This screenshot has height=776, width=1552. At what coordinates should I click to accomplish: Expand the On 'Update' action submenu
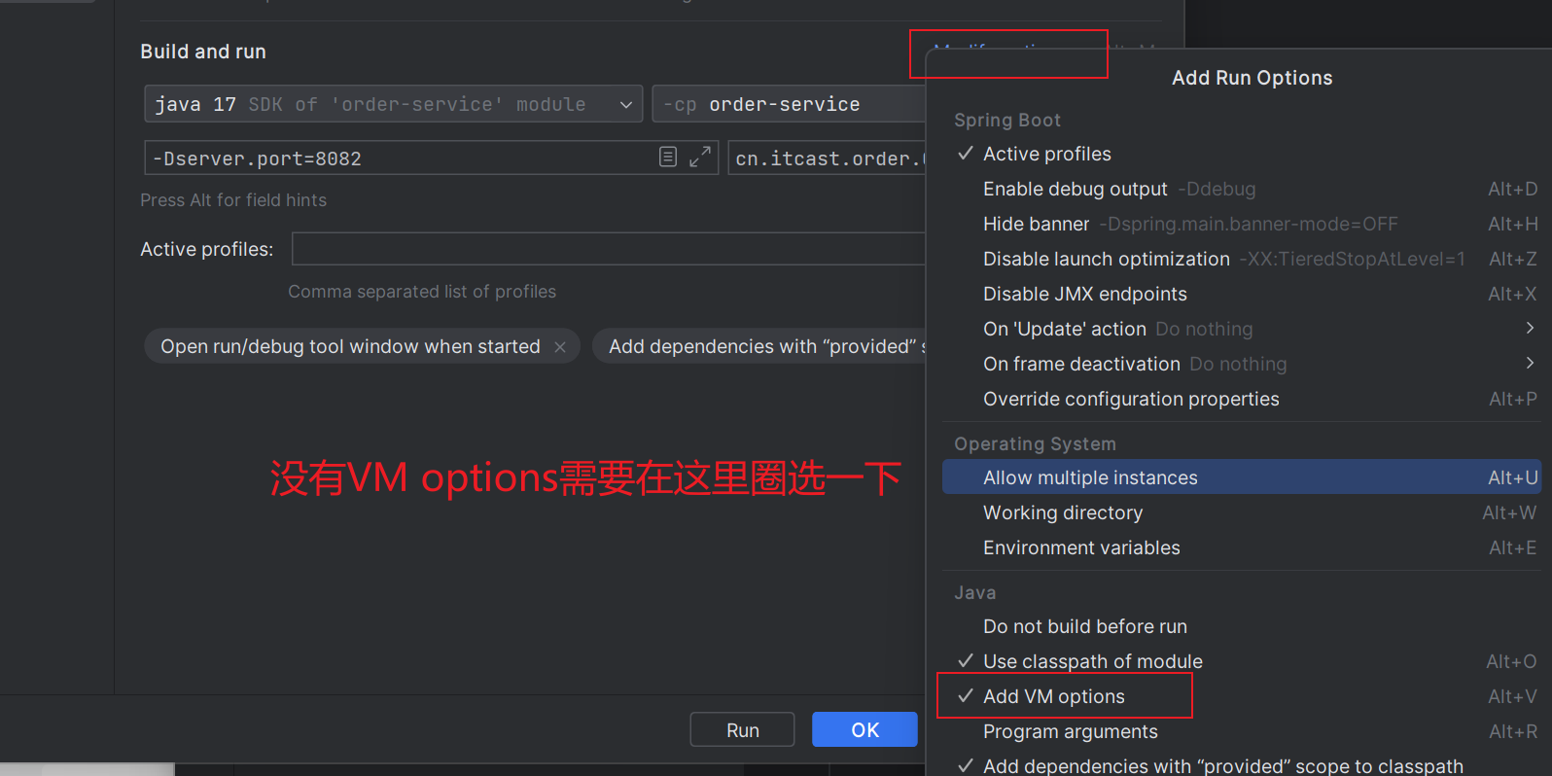(x=1242, y=329)
